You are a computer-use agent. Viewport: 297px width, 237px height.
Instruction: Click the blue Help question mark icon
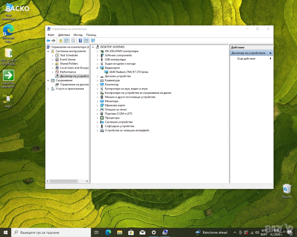[80, 41]
